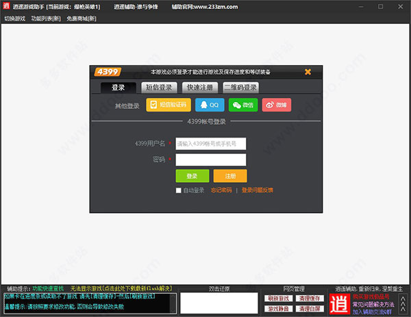This screenshot has width=411, height=317.
Task: Click the red 逍 app icon in title bar
Action: click(x=6, y=5)
